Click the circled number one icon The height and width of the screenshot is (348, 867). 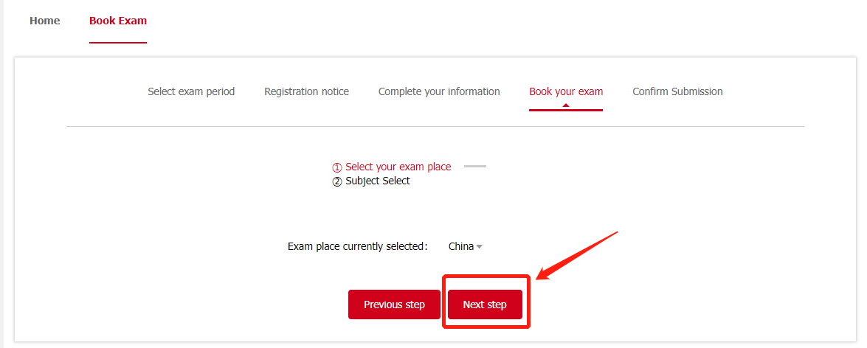click(x=337, y=167)
